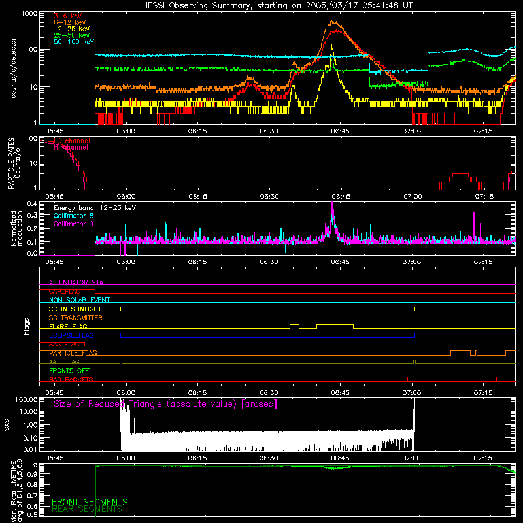Click the BAD_PACKETS flag label
Viewport: 523px width, 523px height.
(71, 379)
